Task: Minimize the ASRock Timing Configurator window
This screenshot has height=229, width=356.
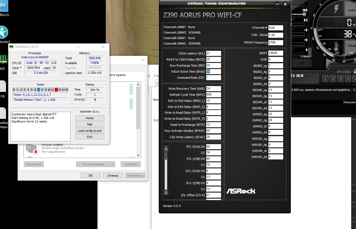Action: (x=277, y=4)
